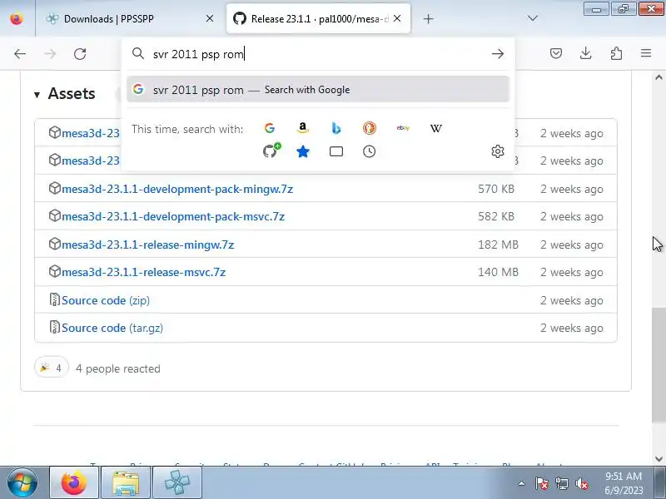The width and height of the screenshot is (666, 499).
Task: Search bookmarks with the star icon
Action: tap(302, 151)
